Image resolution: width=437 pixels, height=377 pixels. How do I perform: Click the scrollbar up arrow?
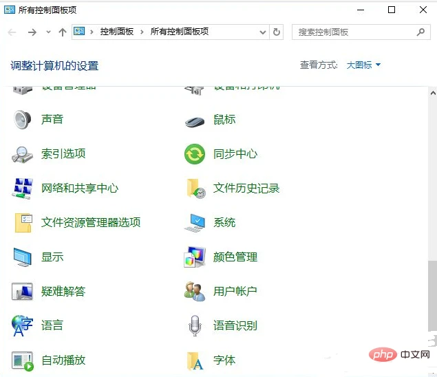[433, 94]
